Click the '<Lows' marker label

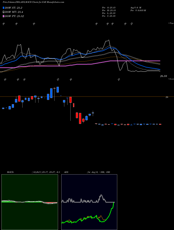click(x=171, y=79)
